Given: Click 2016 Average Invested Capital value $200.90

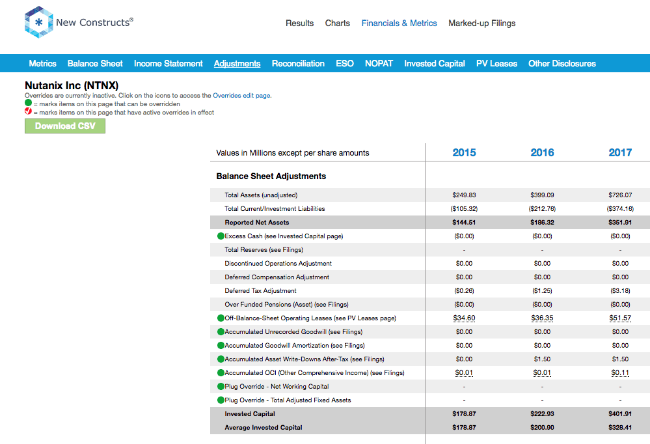Looking at the screenshot, I should point(542,428).
